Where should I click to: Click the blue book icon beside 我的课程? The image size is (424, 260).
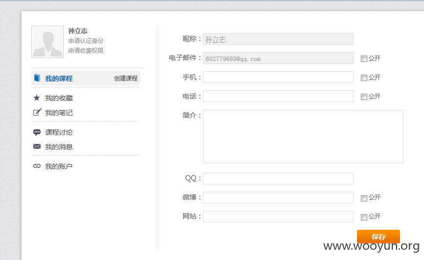(x=37, y=78)
